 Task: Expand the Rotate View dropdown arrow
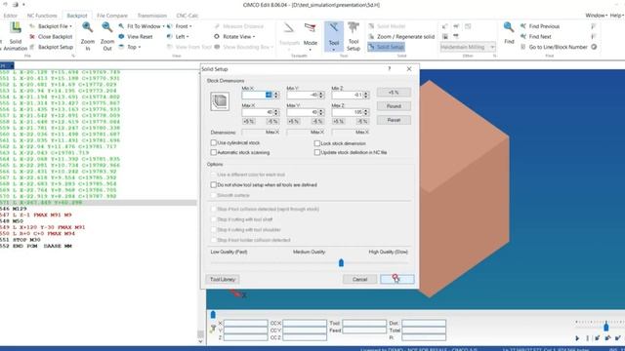(x=254, y=37)
